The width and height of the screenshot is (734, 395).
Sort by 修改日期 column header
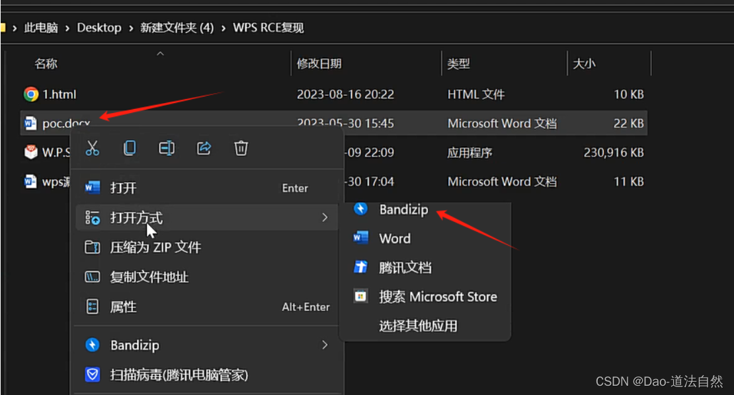[319, 63]
